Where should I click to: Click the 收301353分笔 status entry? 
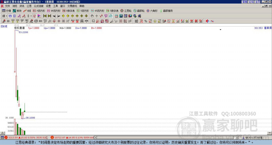(254, 138)
